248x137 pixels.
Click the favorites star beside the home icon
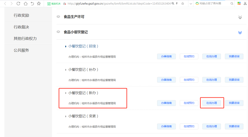(39, 4)
